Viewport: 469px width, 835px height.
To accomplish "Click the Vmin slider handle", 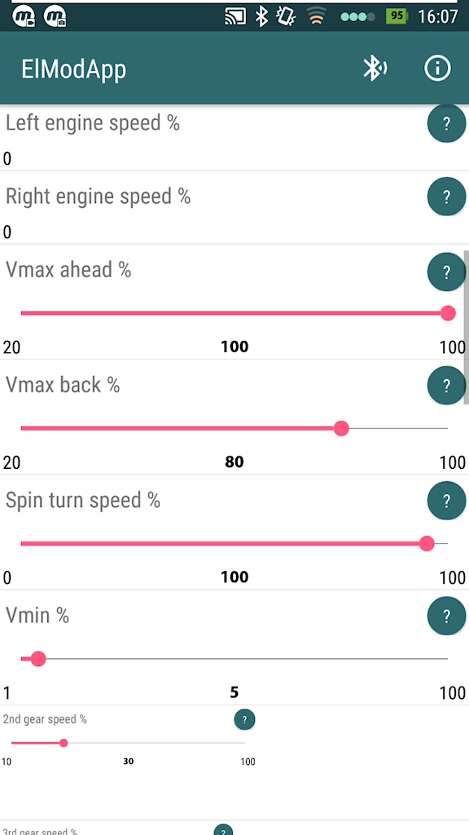I will coord(38,659).
